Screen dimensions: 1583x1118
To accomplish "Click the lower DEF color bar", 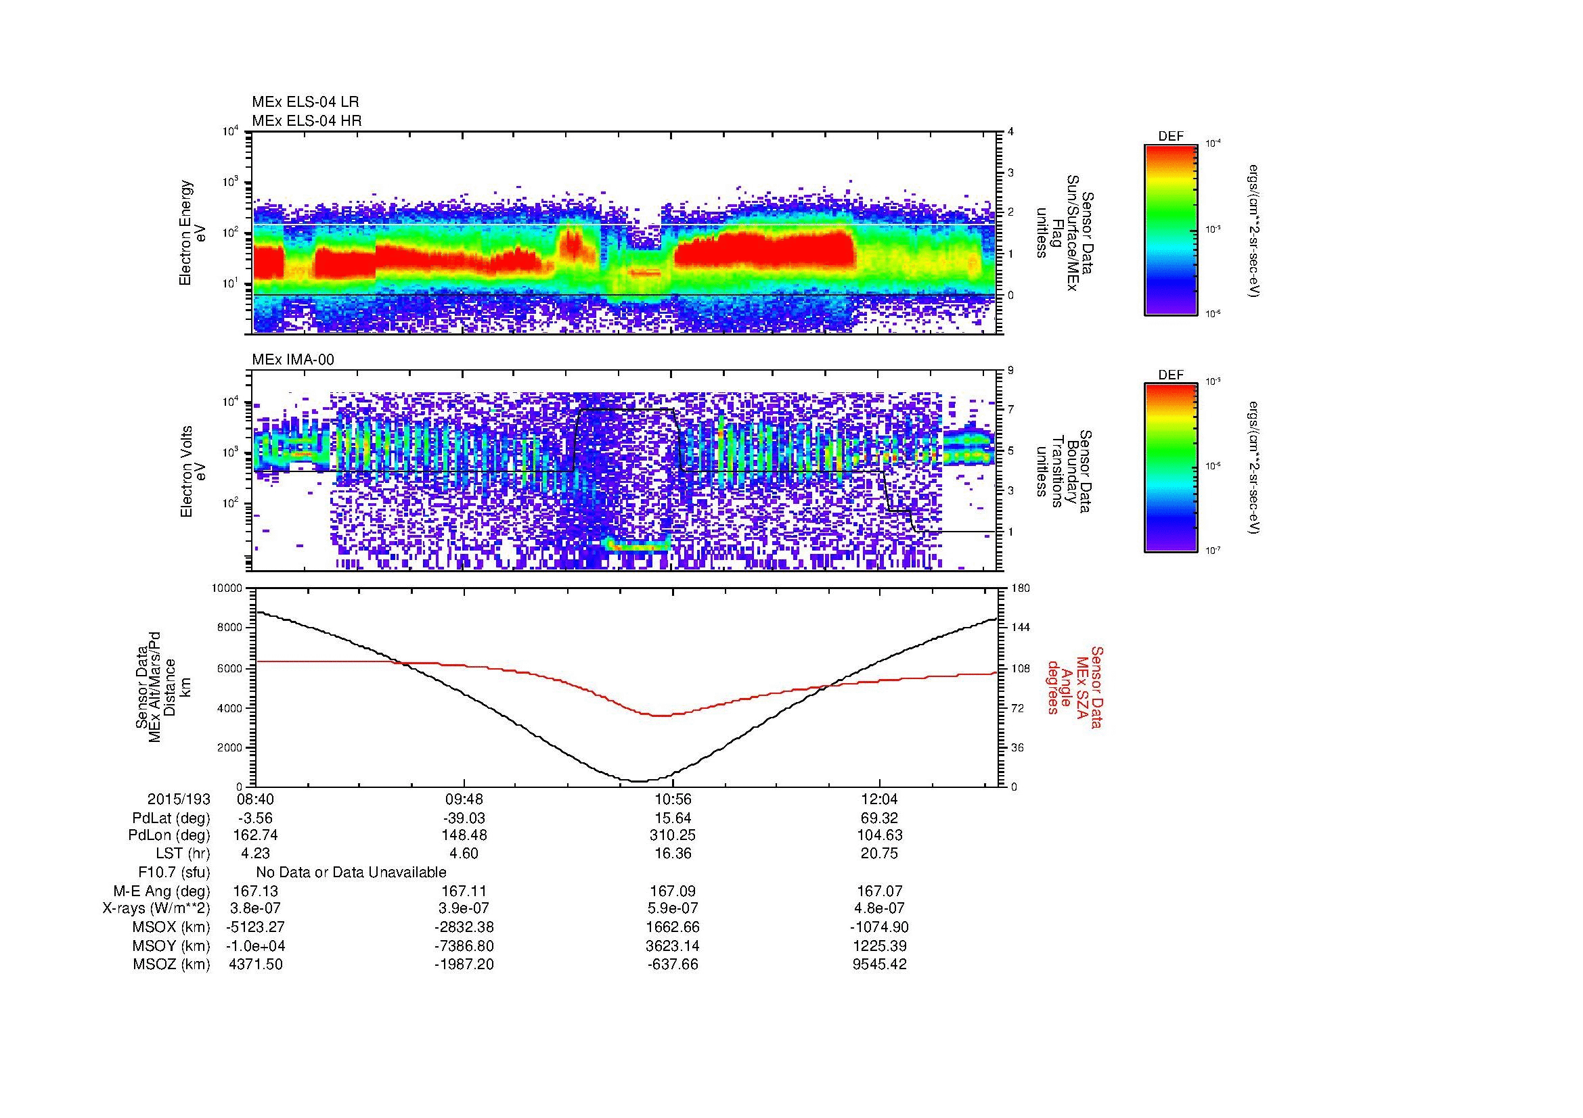I will pyautogui.click(x=1170, y=468).
